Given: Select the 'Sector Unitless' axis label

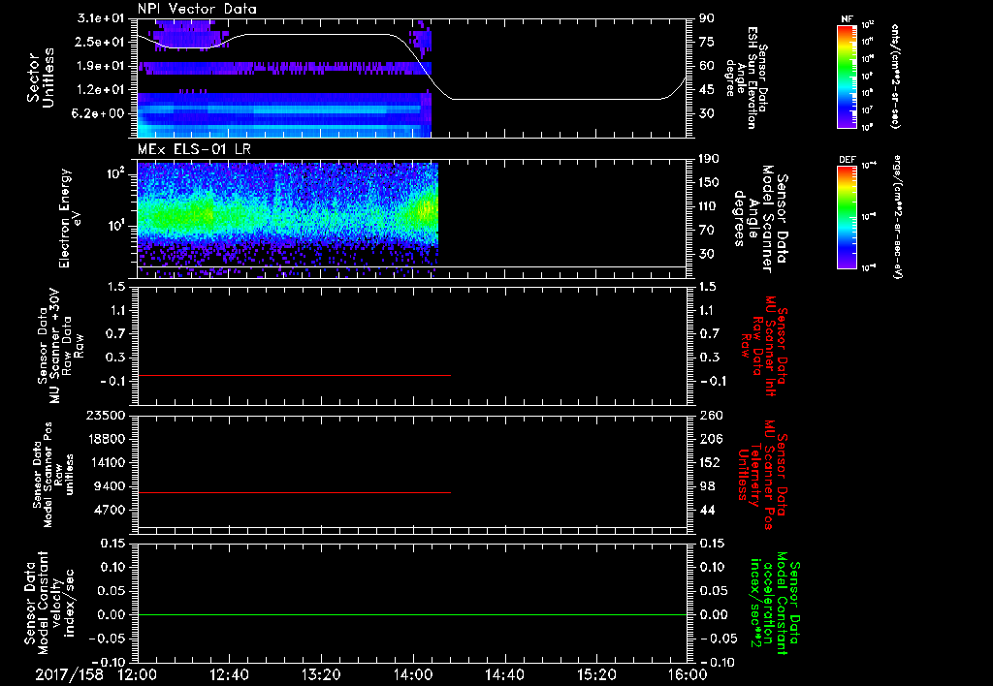Looking at the screenshot, I should [41, 78].
